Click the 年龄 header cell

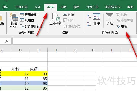(x=20, y=69)
